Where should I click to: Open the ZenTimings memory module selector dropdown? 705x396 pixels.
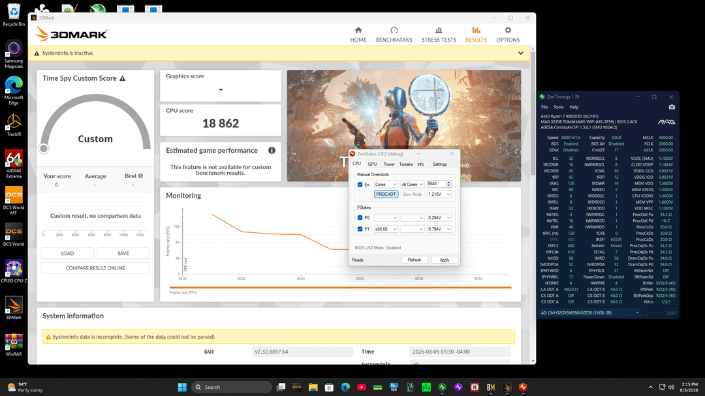pos(589,313)
